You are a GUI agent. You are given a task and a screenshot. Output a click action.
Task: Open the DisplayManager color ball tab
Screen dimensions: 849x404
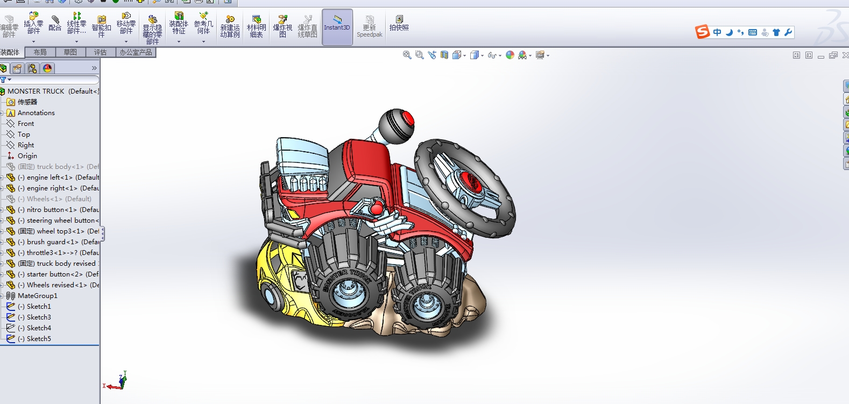click(x=47, y=68)
